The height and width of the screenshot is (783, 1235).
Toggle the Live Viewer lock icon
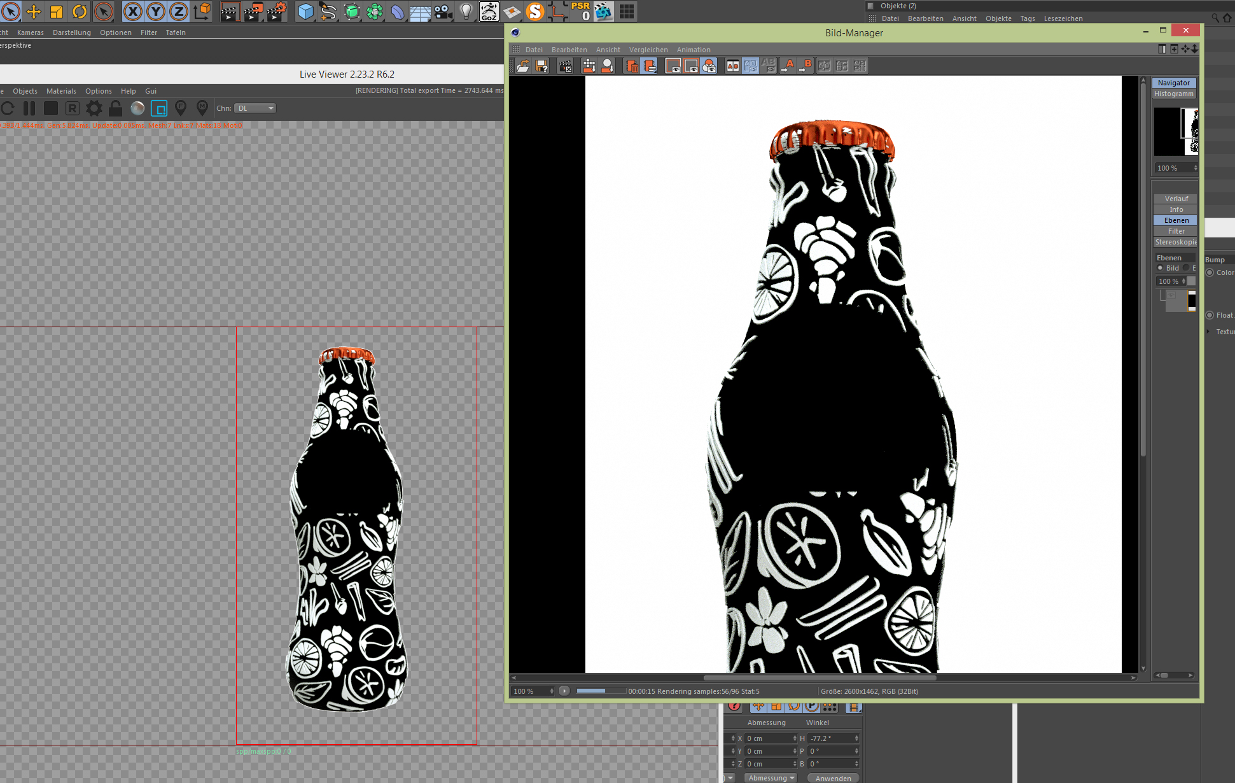[x=115, y=108]
